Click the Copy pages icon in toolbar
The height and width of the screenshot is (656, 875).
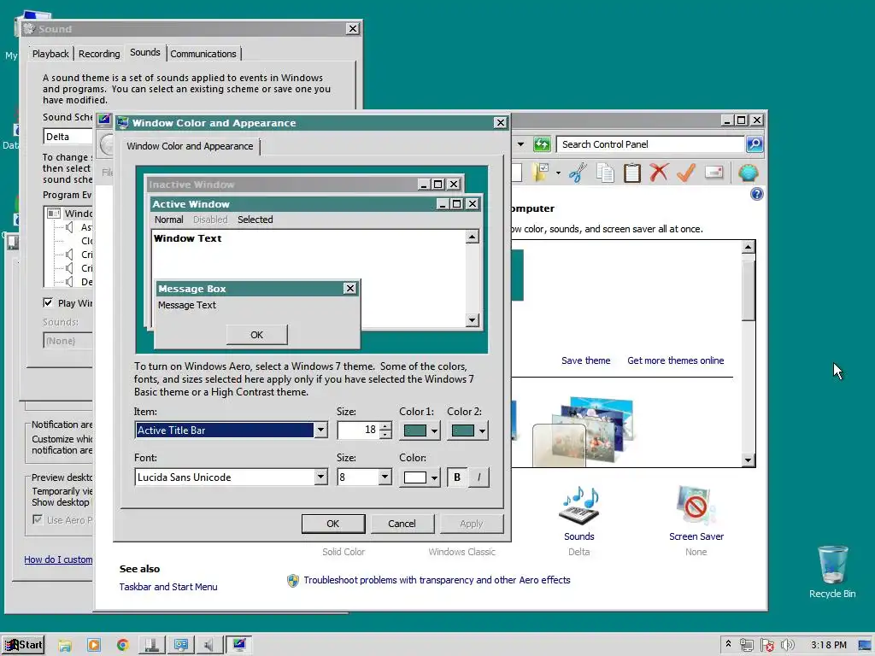pos(605,173)
